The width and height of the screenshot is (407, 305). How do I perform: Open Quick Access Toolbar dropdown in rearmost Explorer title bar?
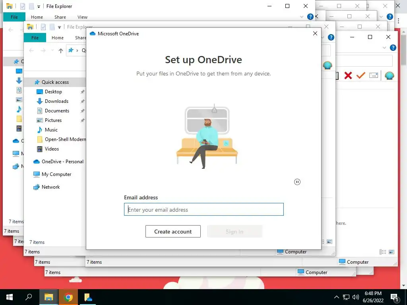(39, 6)
